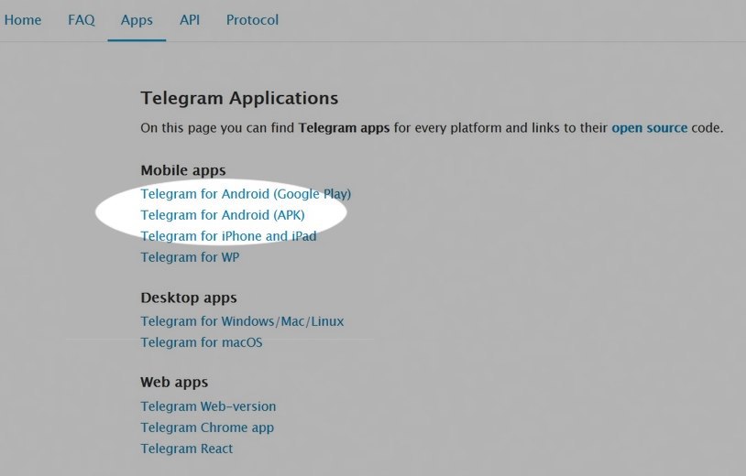
Task: Open Telegram Web-version link
Action: point(208,406)
